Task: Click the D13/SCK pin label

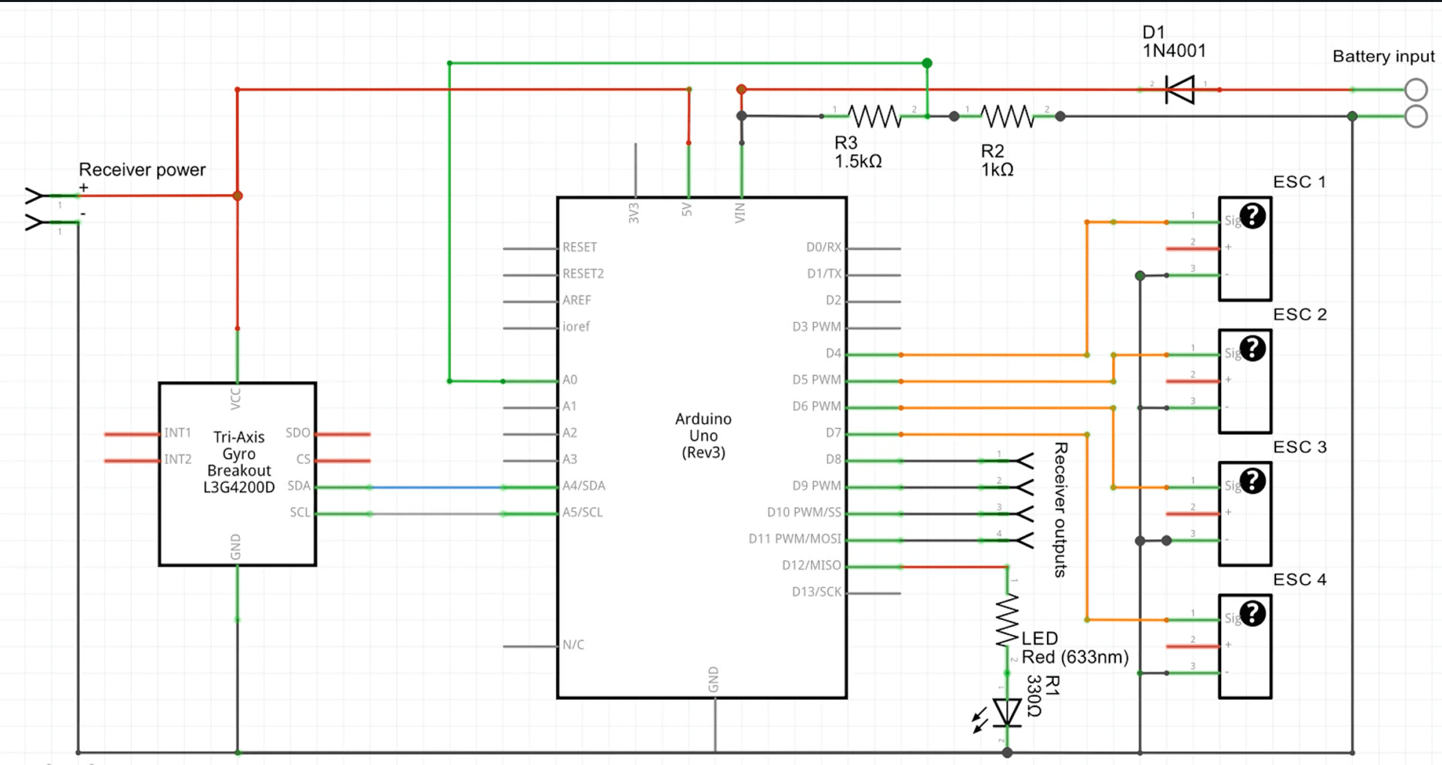Action: (817, 592)
